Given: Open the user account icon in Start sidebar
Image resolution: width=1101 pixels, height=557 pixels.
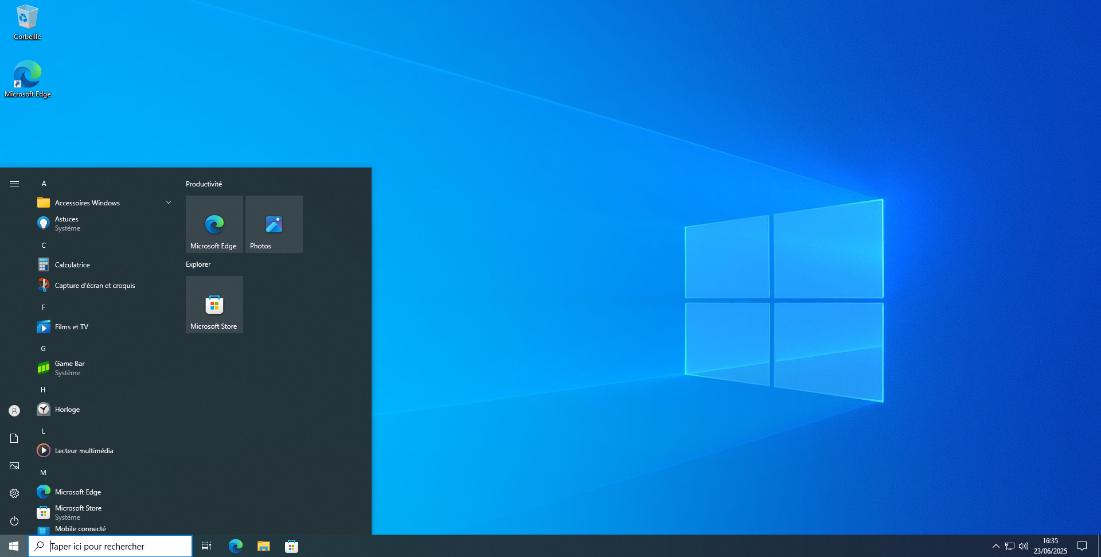Looking at the screenshot, I should (x=14, y=411).
